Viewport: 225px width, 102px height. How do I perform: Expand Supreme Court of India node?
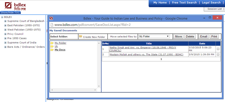pyautogui.click(x=6, y=43)
